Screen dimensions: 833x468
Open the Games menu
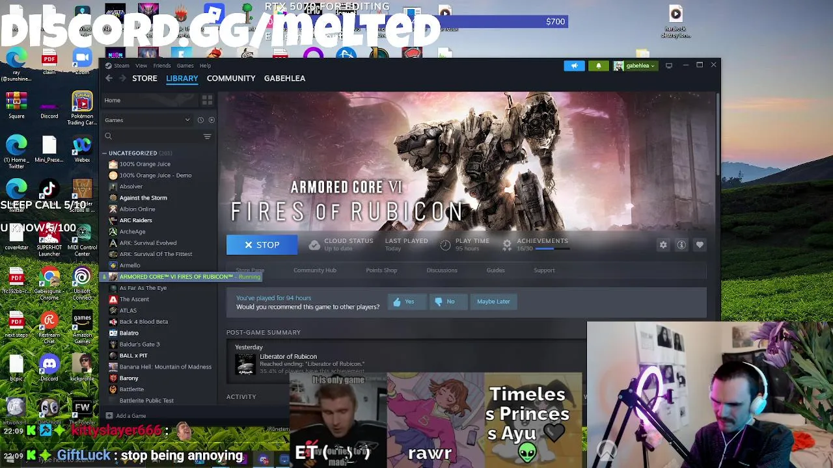point(185,66)
